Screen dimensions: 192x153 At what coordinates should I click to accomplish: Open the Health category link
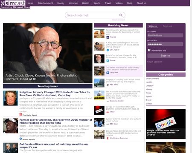[x=149, y=82]
